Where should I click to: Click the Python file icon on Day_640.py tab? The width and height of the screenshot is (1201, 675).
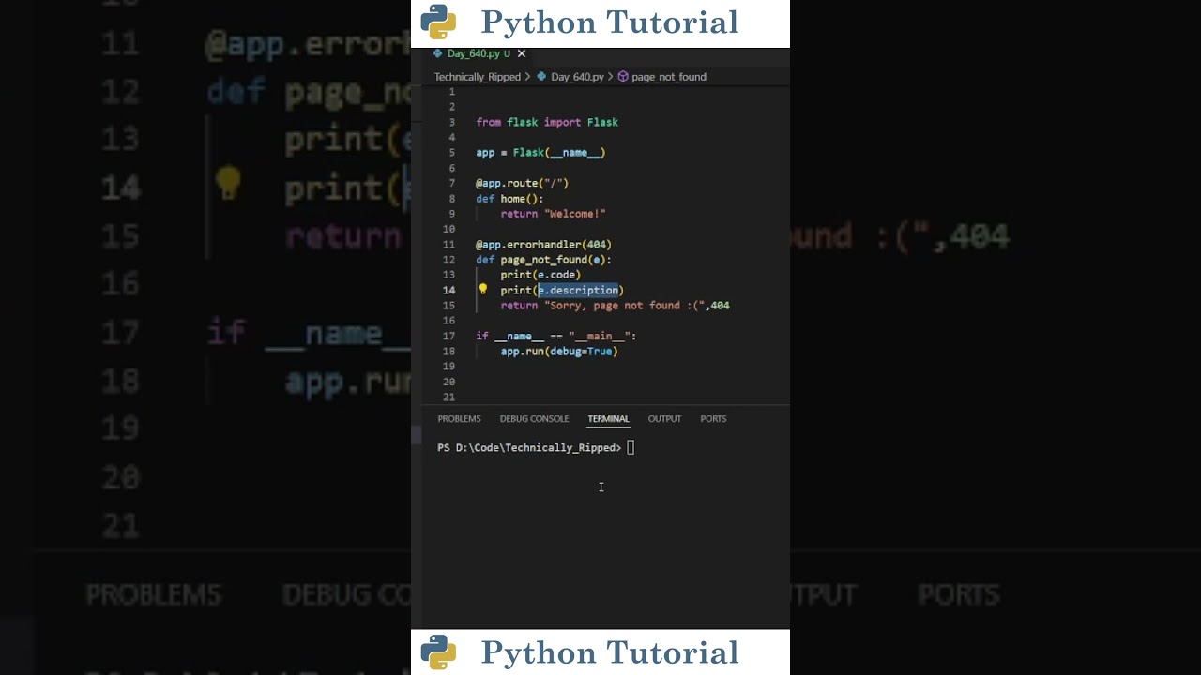pos(437,53)
